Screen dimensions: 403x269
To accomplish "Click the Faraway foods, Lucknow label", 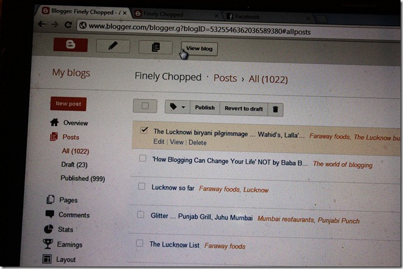I will (x=233, y=190).
